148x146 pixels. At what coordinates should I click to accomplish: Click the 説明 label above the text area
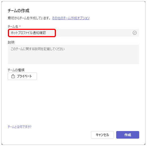click(x=11, y=42)
